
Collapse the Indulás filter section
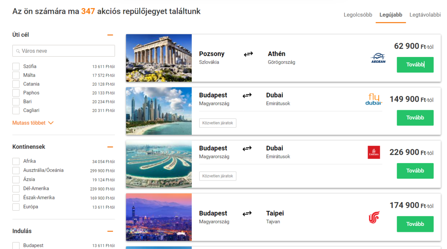110,231
